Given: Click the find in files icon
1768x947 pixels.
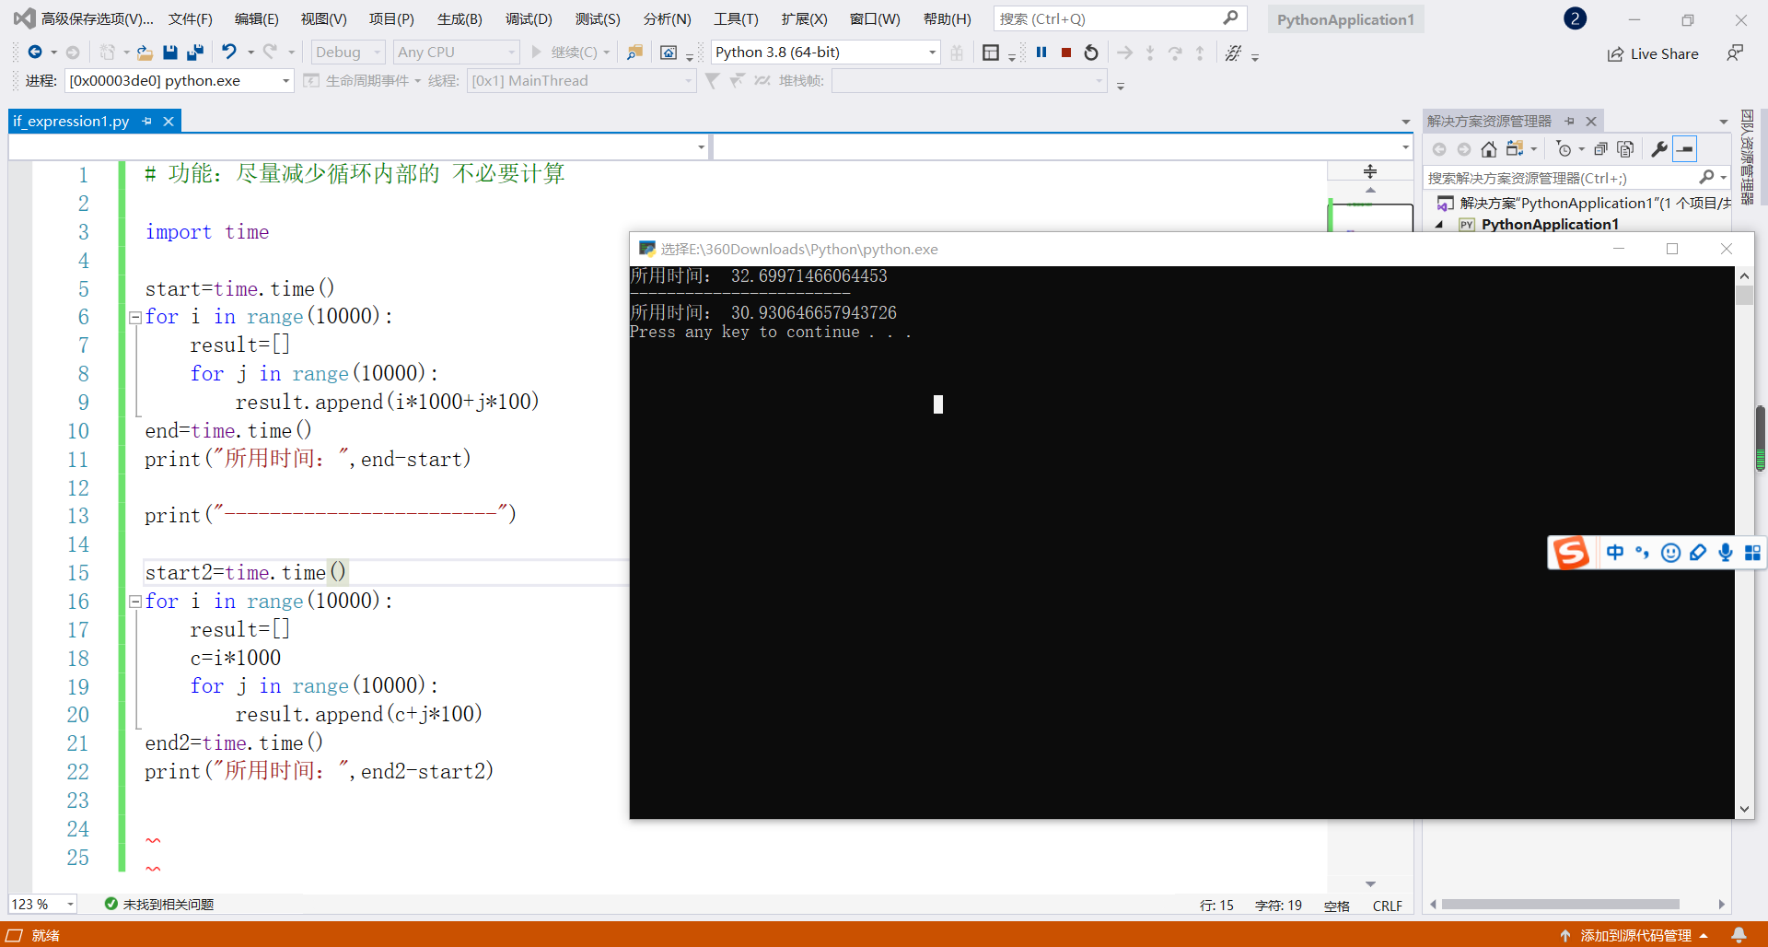Looking at the screenshot, I should (634, 53).
